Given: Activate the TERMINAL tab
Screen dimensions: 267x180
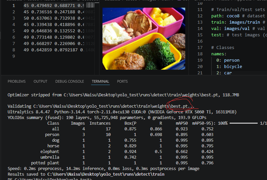Looking at the screenshot, I should click(x=100, y=81).
